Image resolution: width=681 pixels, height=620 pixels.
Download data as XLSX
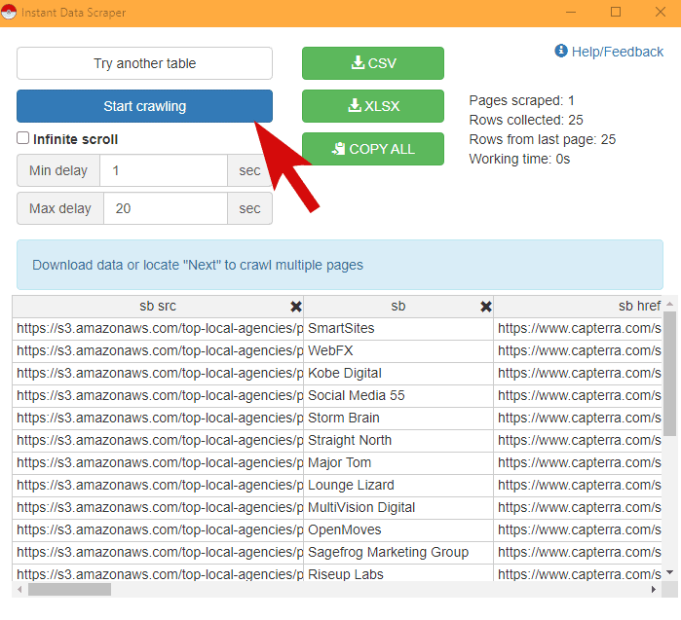[x=373, y=106]
